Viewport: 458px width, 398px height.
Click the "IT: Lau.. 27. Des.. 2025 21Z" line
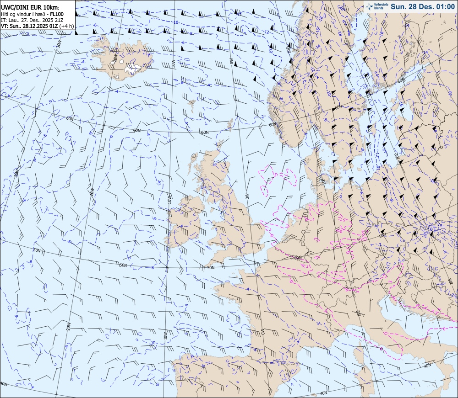pos(32,20)
